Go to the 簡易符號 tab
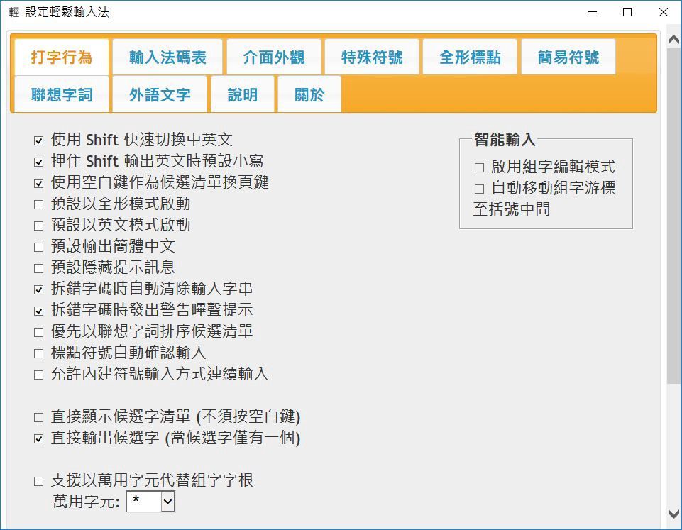Screen dimensions: 682x530 point(568,57)
